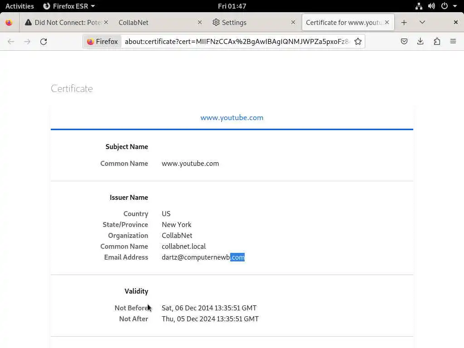This screenshot has width=464, height=348.
Task: Click the Not Before date value
Action: point(209,308)
